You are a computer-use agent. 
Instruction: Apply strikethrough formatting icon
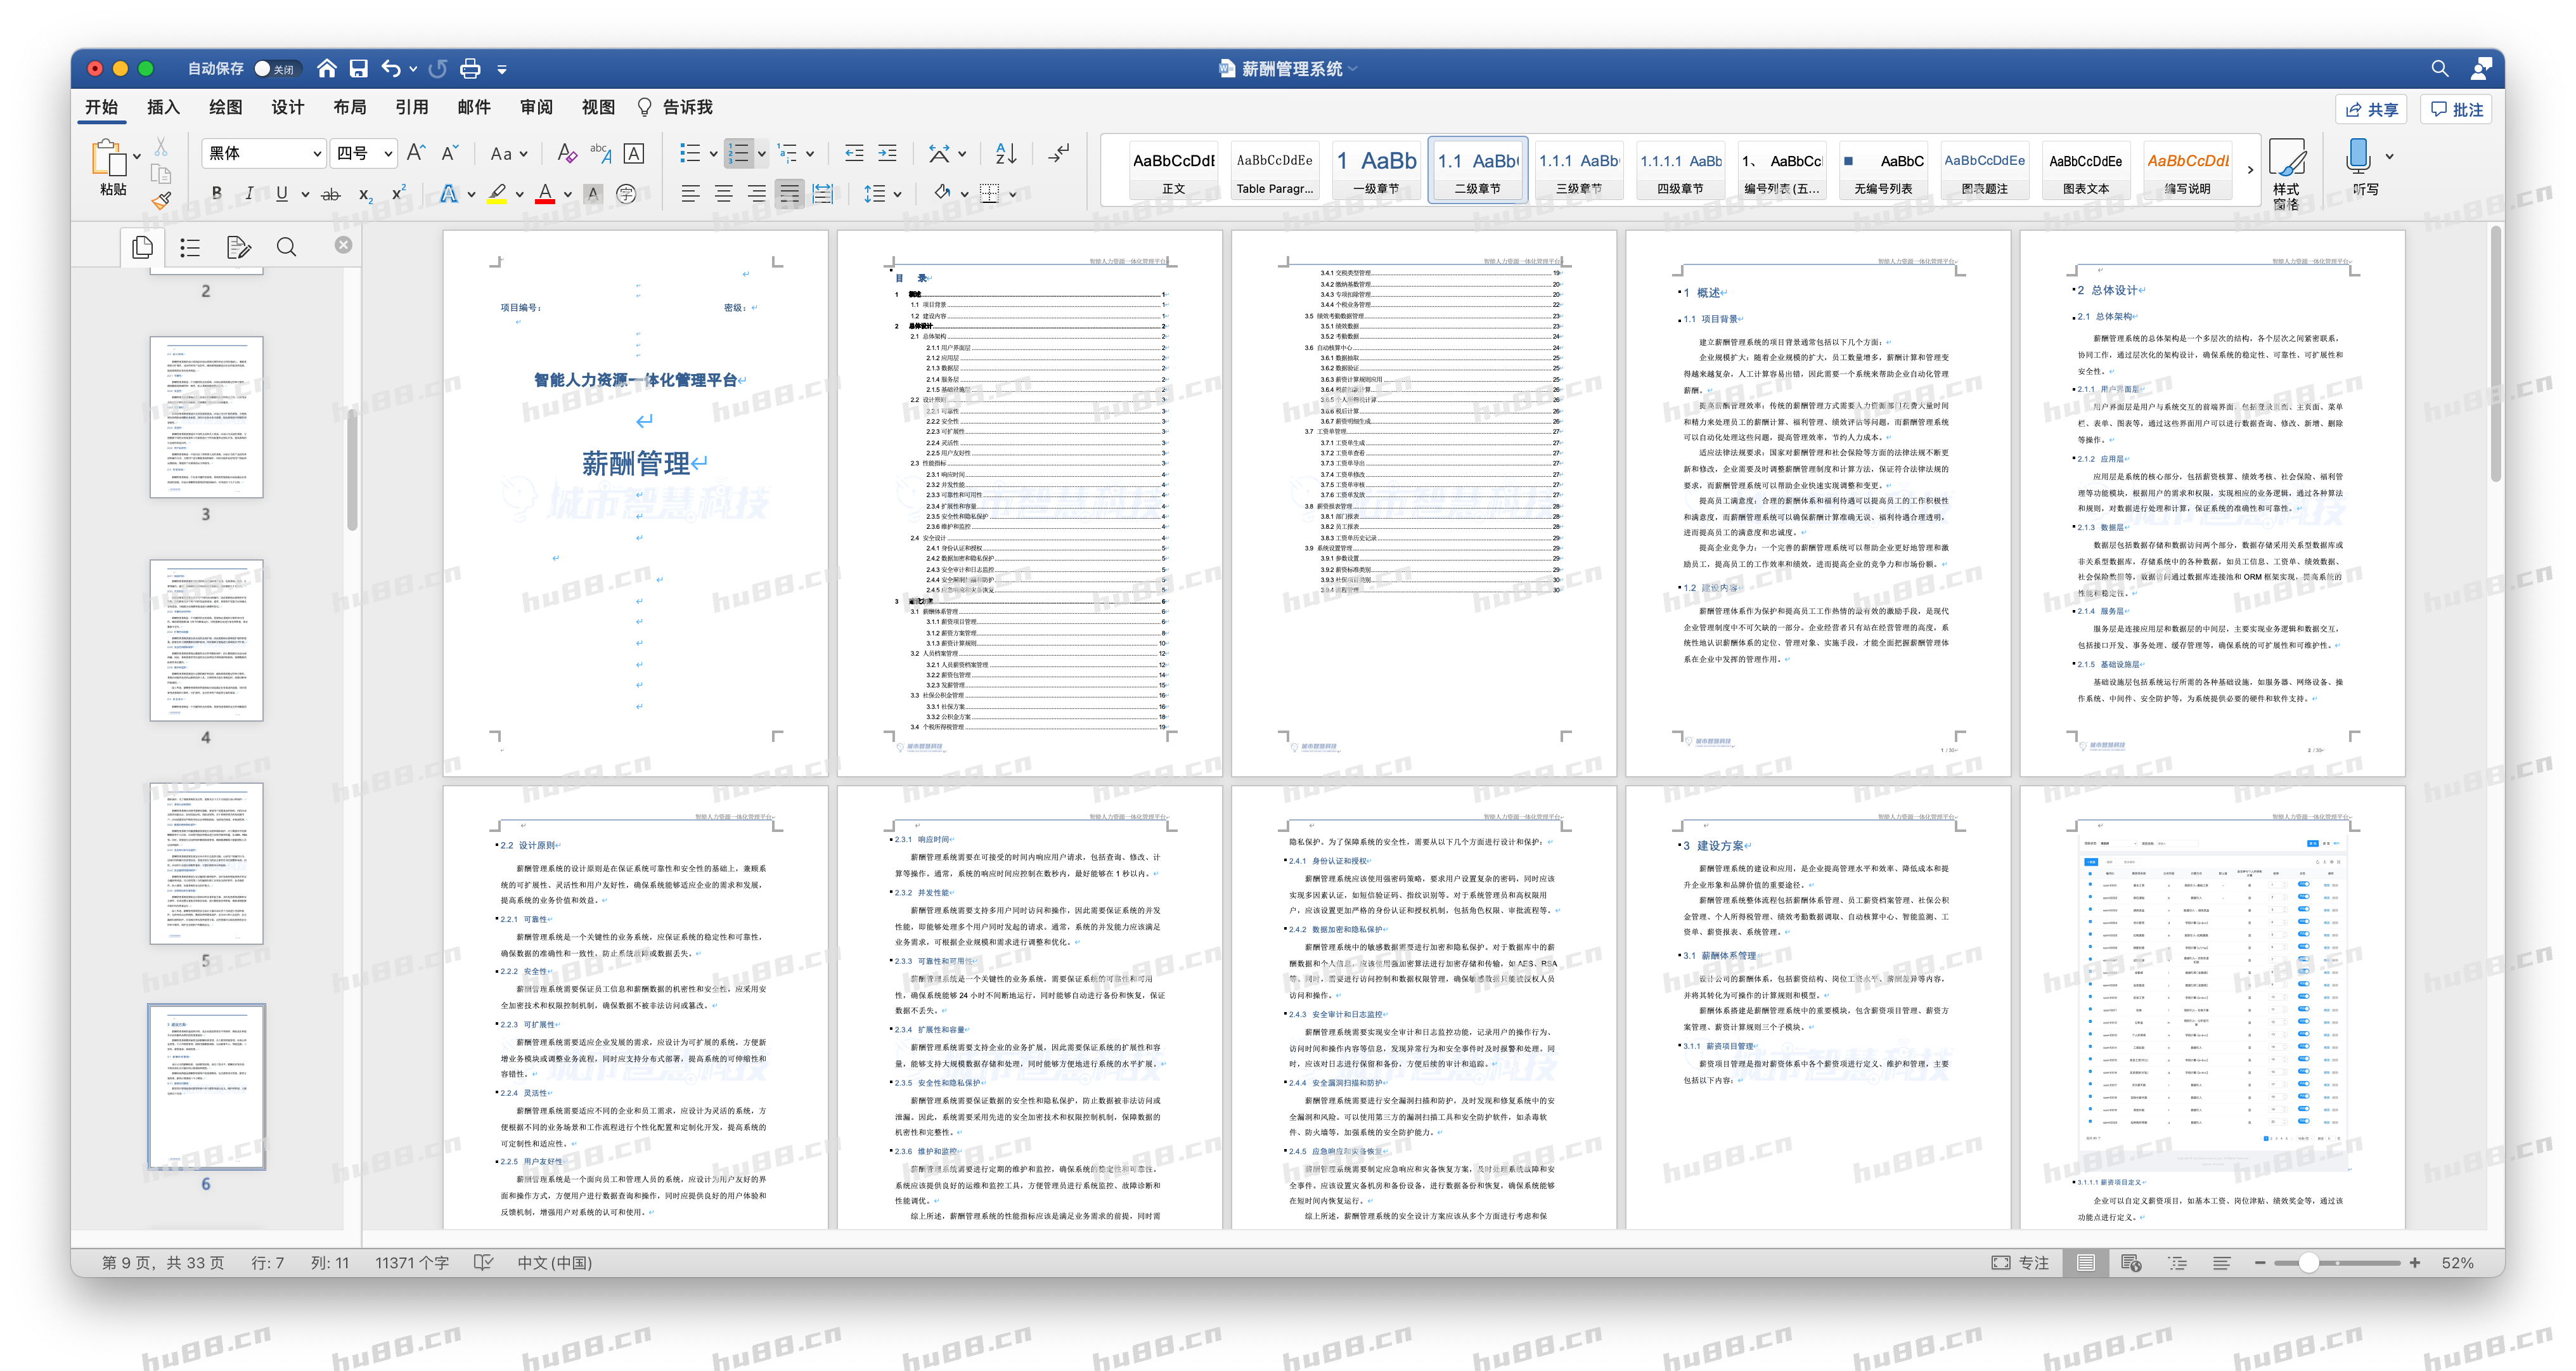(x=331, y=194)
